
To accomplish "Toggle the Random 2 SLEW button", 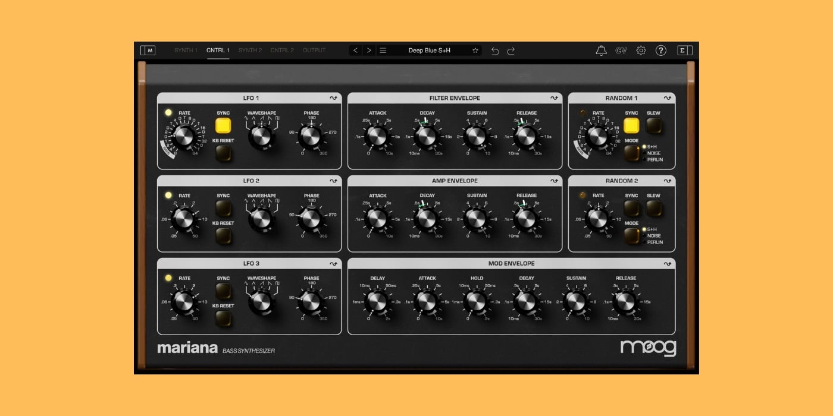I will 653,208.
